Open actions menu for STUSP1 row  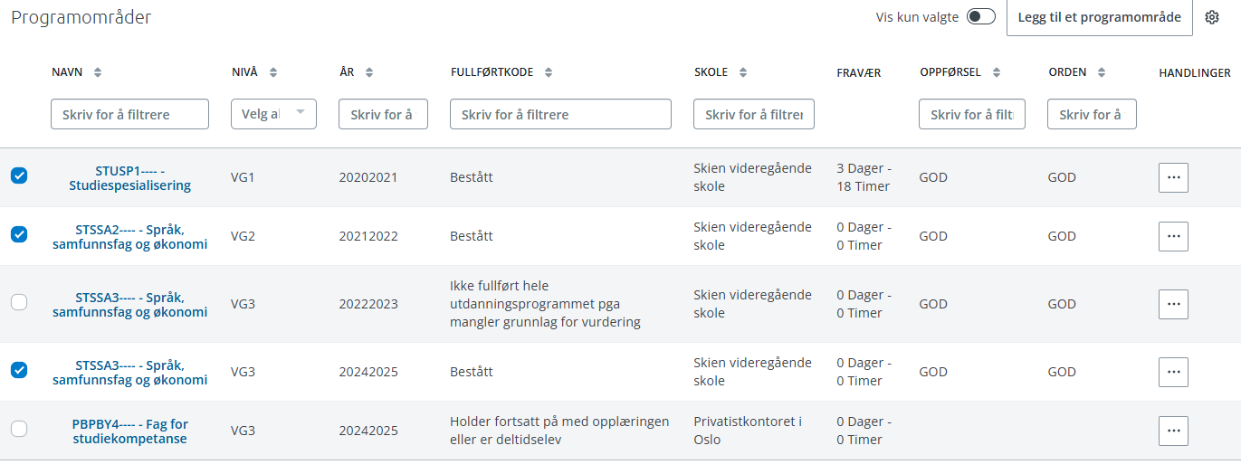pos(1173,177)
